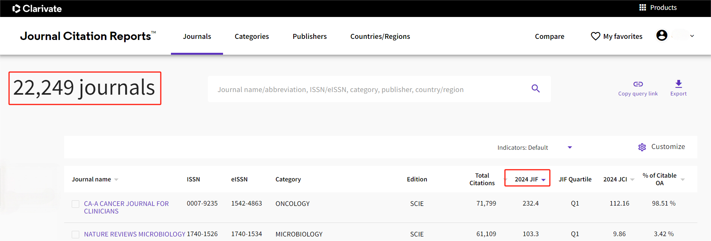
Task: Open Nature Reviews Microbiology journal link
Action: (134, 234)
